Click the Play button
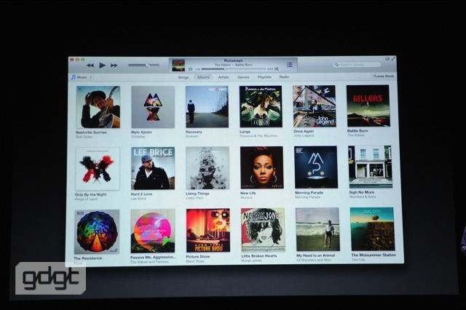 click(x=102, y=65)
